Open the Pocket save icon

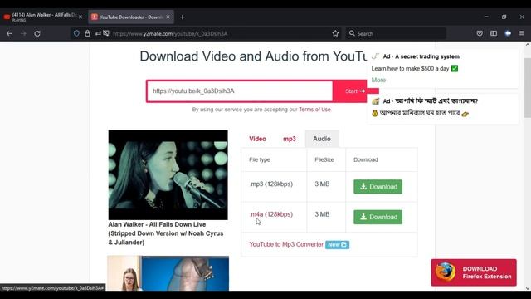[x=480, y=33]
